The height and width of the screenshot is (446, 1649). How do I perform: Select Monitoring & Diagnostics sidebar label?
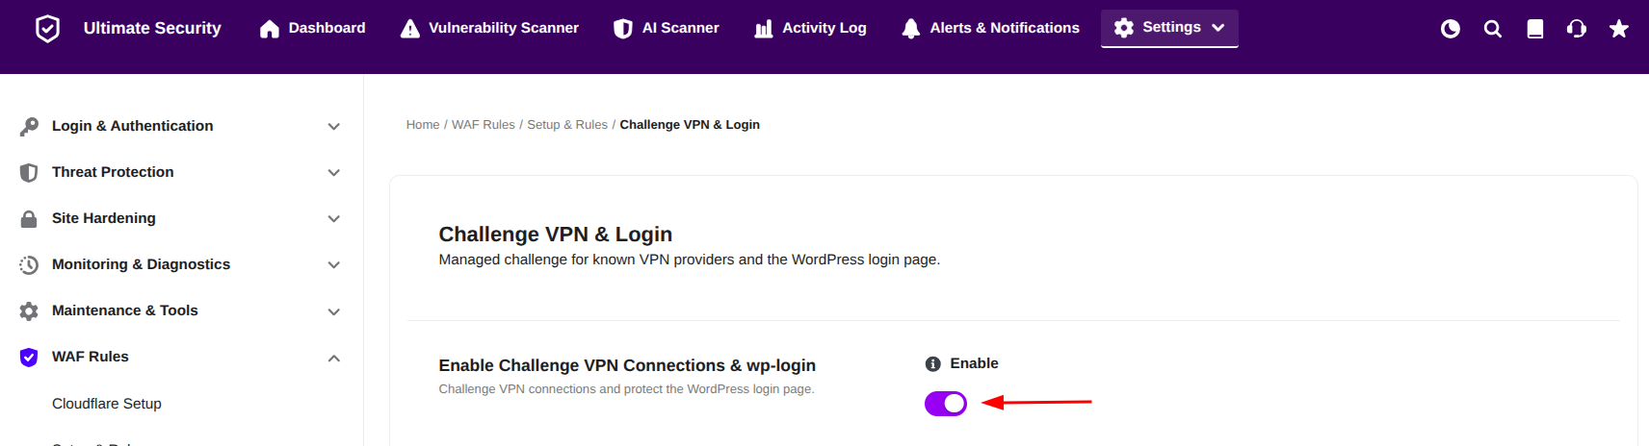[x=142, y=264]
